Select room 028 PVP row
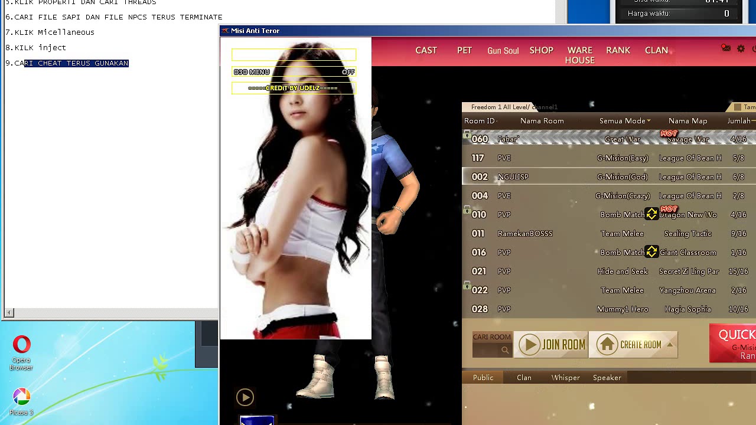Screen dimensions: 756x425 [x=609, y=309]
